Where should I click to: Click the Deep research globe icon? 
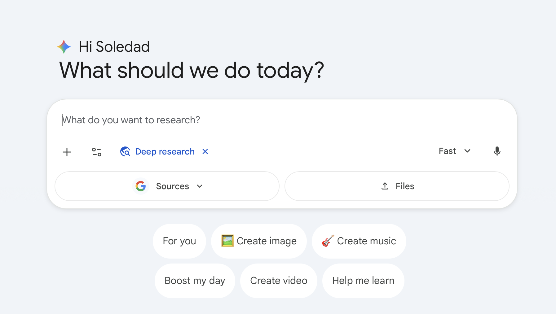coord(125,151)
